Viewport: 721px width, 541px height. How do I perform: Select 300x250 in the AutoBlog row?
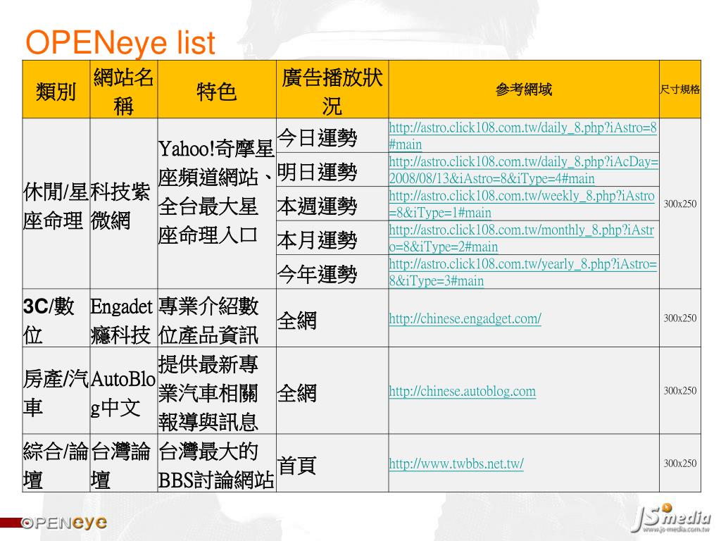pos(680,390)
